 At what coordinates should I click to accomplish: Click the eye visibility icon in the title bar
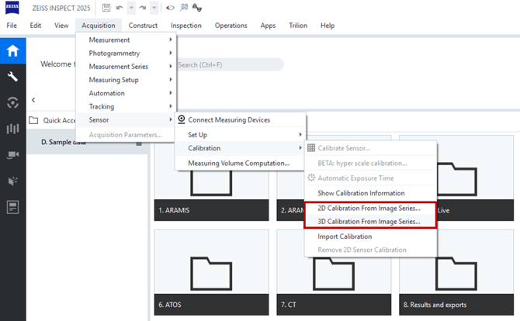pos(170,8)
